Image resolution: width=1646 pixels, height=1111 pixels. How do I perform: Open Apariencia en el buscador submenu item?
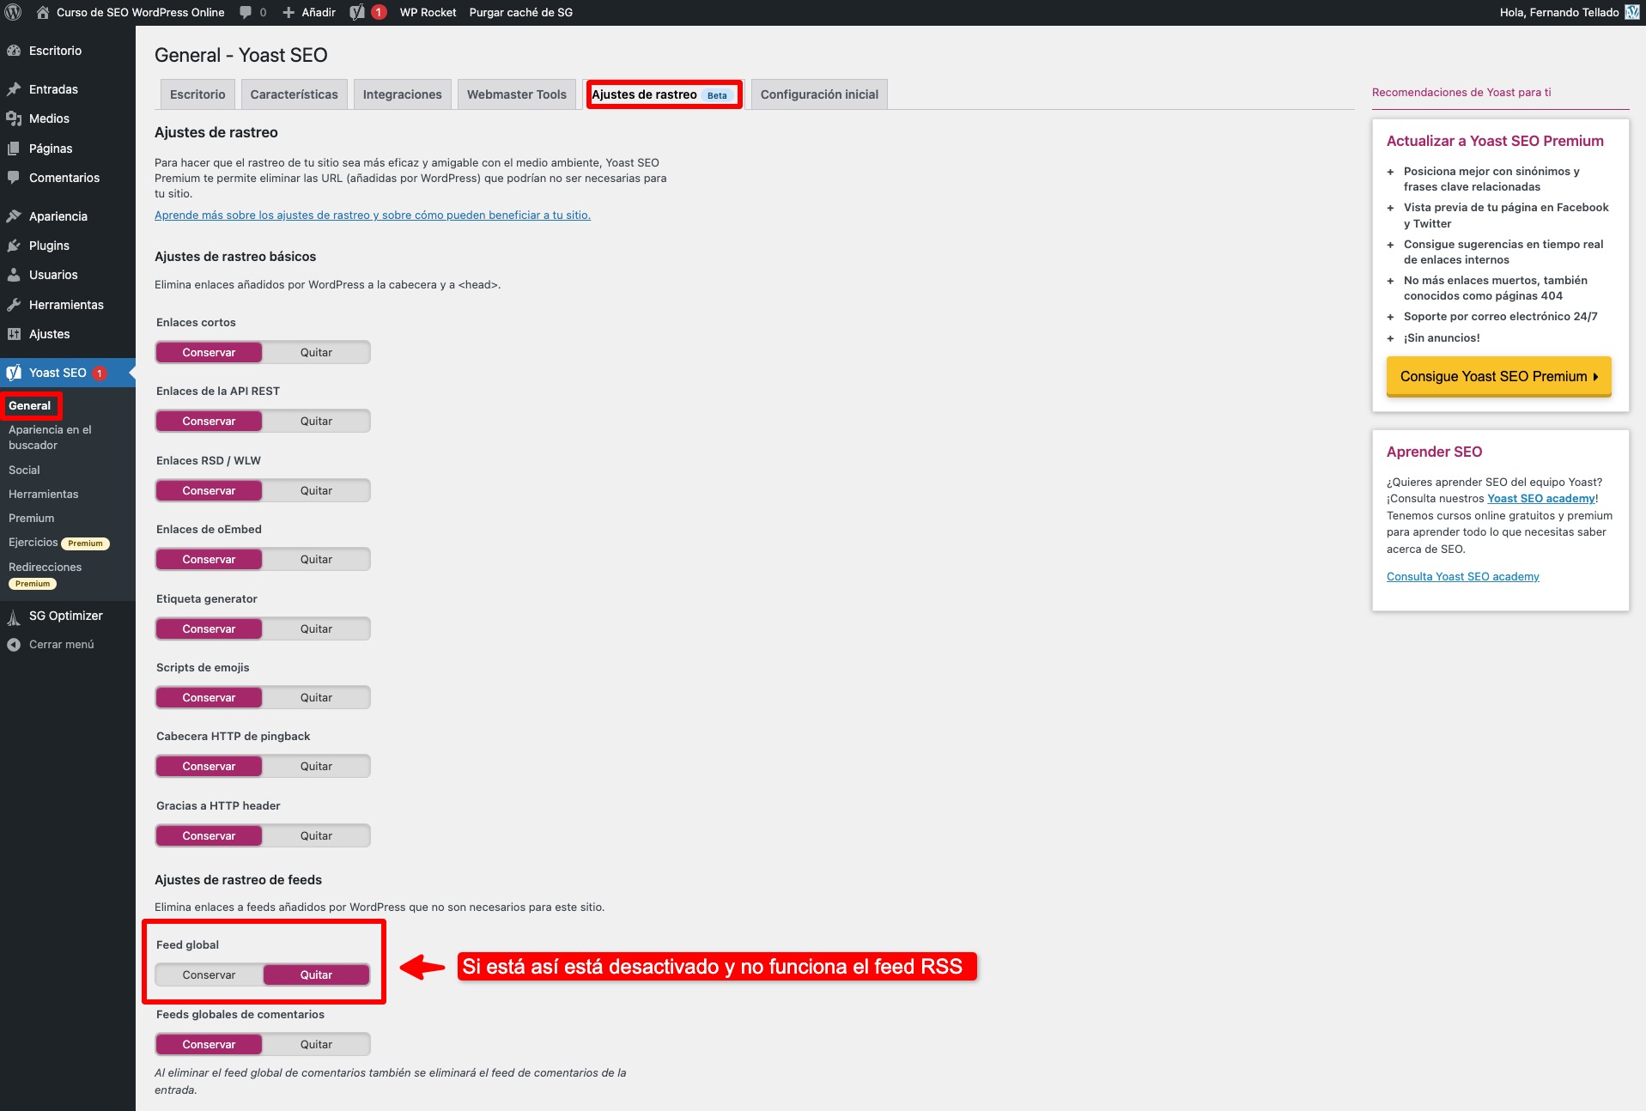pyautogui.click(x=50, y=437)
